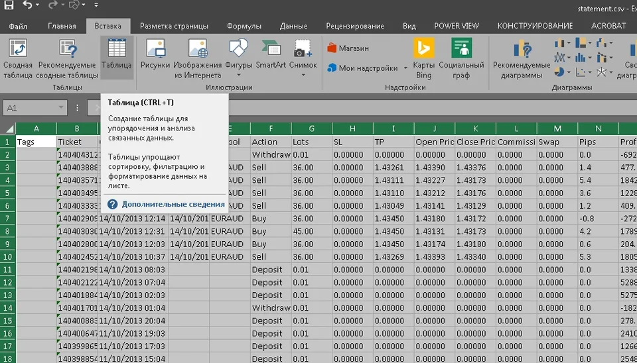The height and width of the screenshot is (363, 637).
Task: Switch to the Рецензирование tab
Action: click(355, 26)
